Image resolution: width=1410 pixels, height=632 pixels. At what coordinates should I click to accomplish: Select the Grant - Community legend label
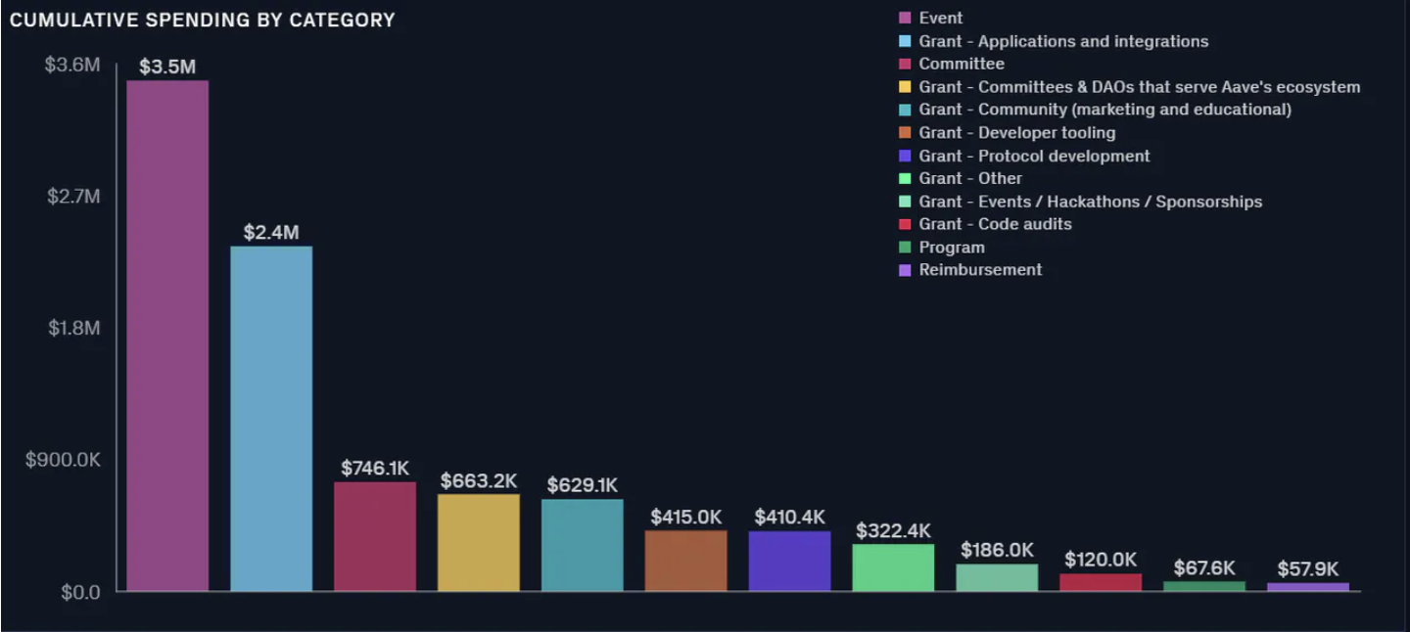pyautogui.click(x=1104, y=110)
